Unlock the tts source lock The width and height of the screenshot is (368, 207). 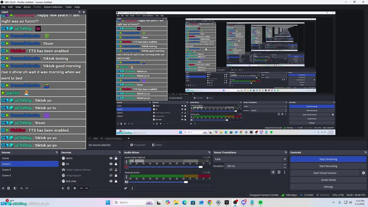tap(116, 164)
